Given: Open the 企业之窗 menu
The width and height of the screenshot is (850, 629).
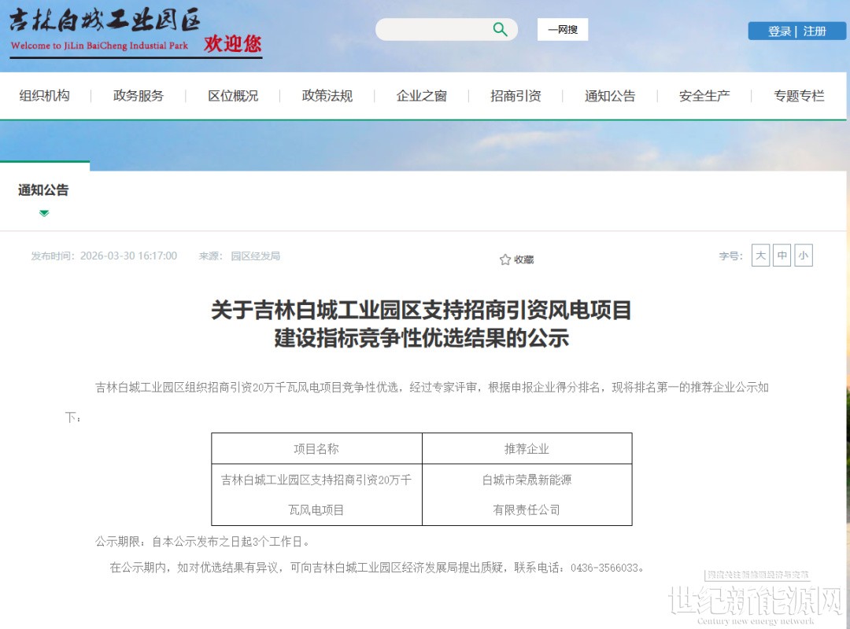Looking at the screenshot, I should 422,96.
